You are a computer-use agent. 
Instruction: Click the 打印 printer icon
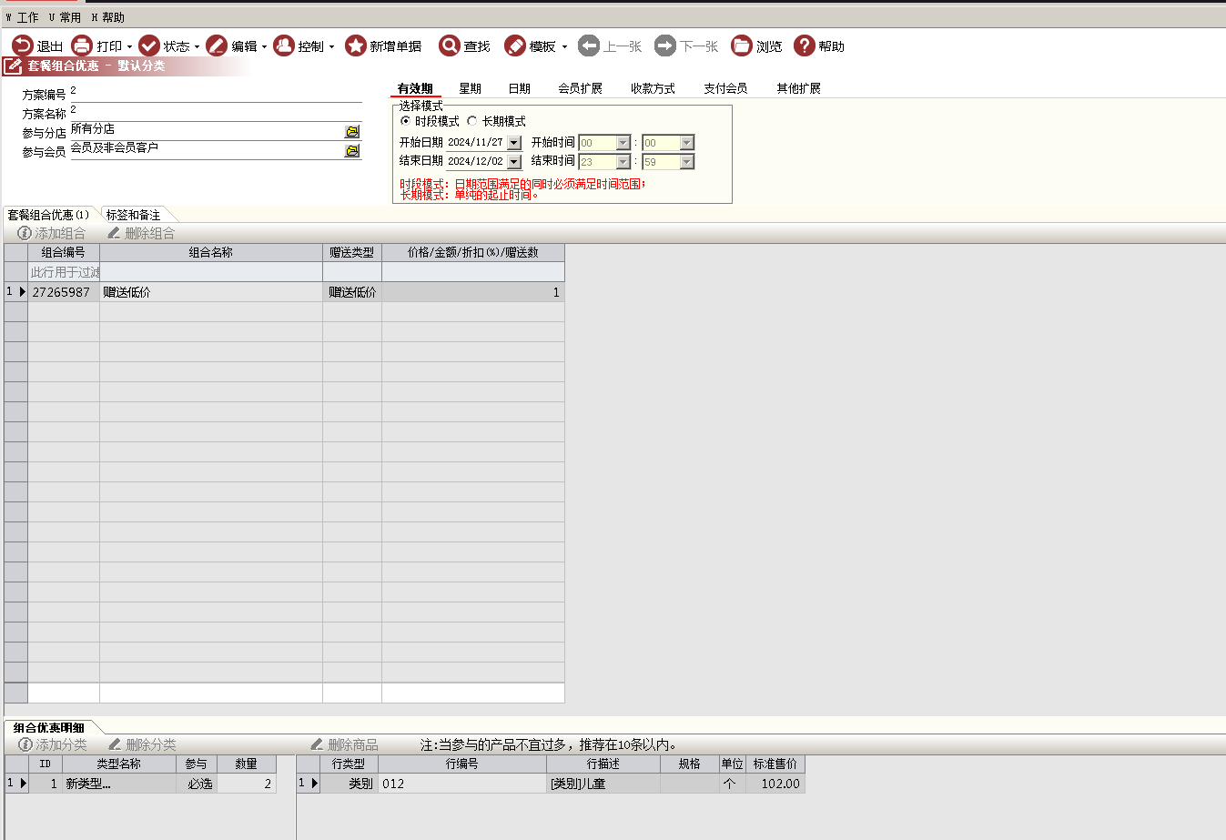click(82, 46)
